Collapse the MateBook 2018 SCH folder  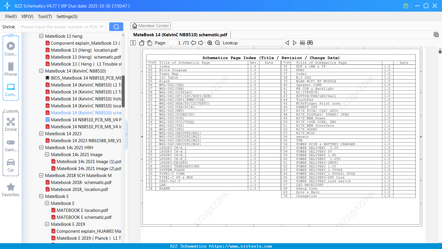[42, 176]
